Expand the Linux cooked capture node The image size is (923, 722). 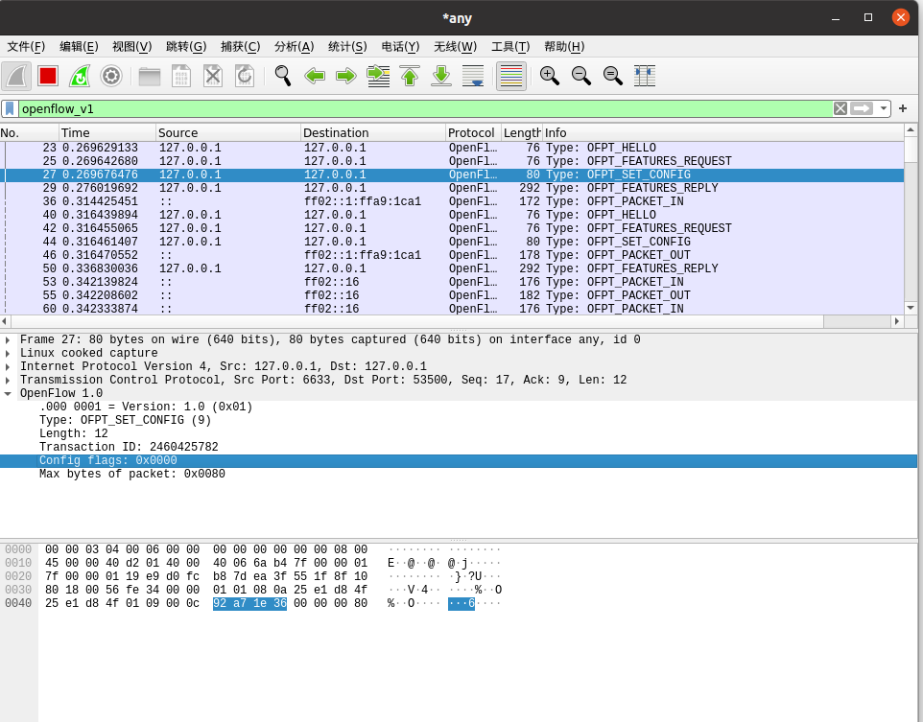pos(8,354)
